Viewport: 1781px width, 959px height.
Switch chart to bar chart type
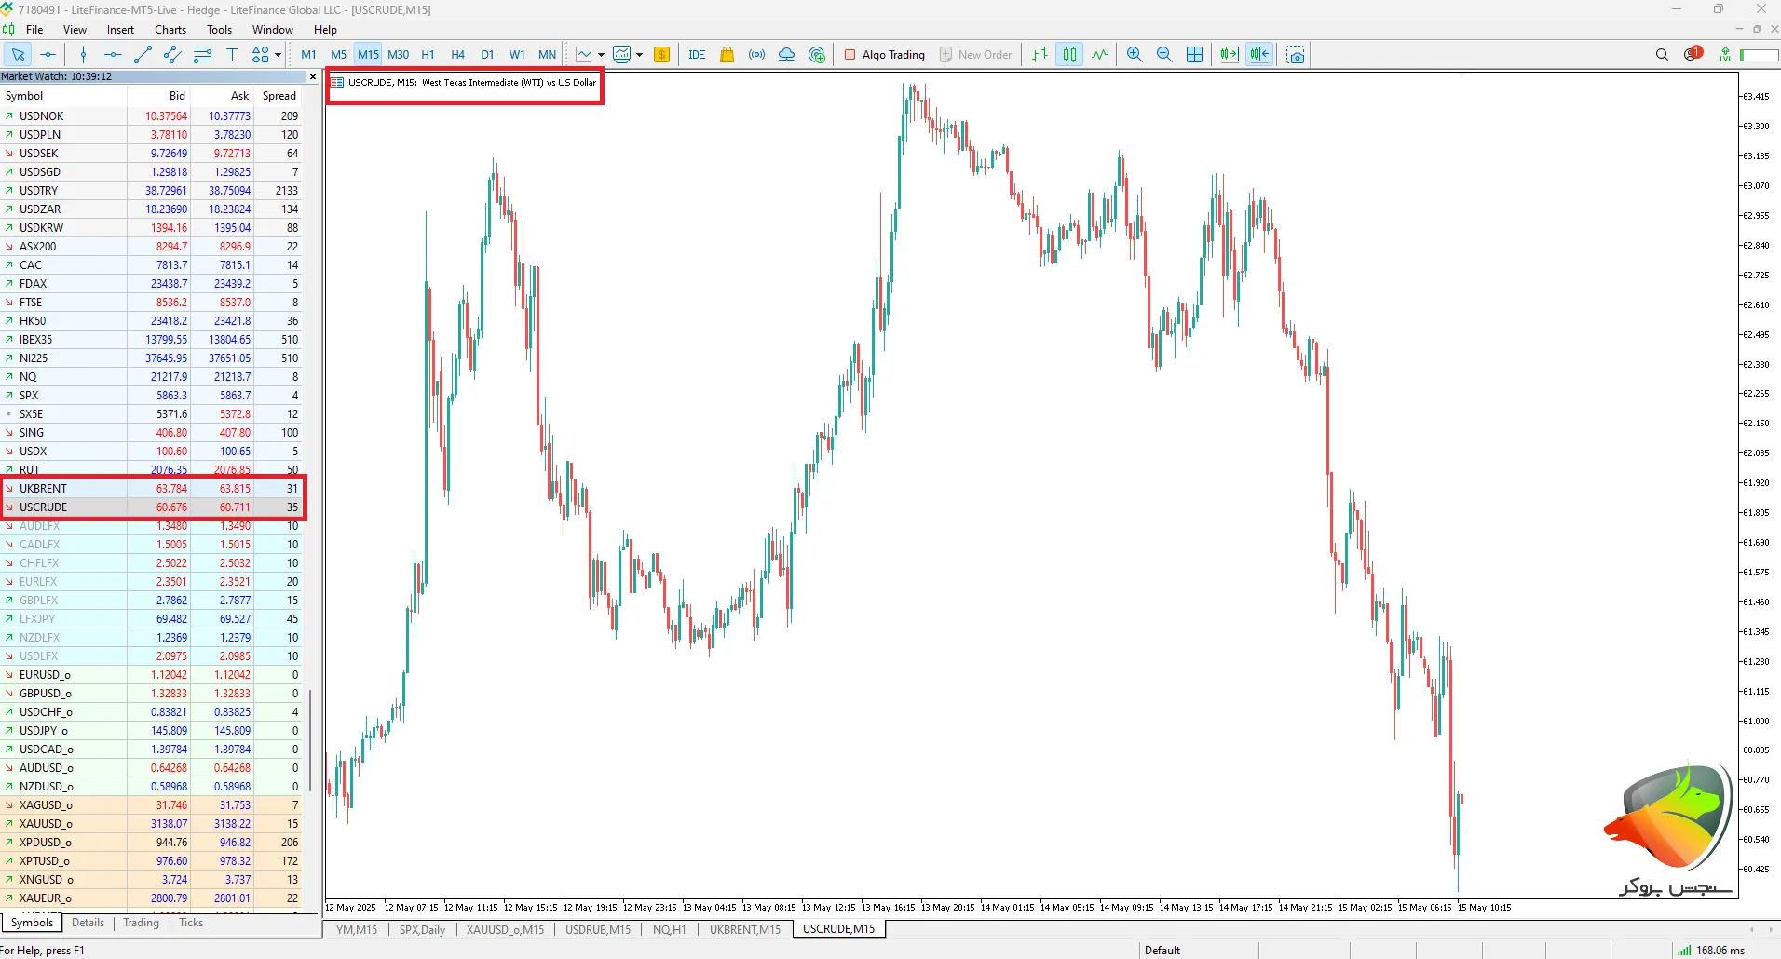[1040, 55]
